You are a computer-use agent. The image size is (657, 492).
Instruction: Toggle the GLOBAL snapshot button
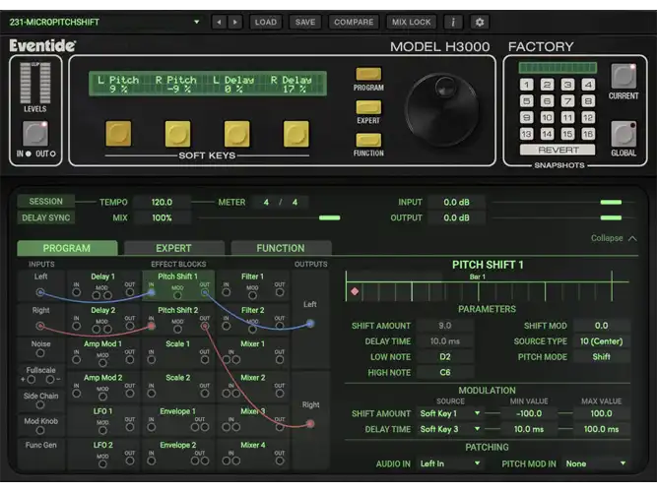[x=624, y=134]
